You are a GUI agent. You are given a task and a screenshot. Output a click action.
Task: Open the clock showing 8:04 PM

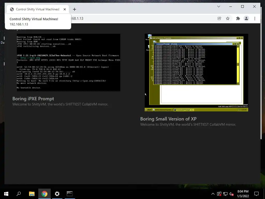click(243, 194)
